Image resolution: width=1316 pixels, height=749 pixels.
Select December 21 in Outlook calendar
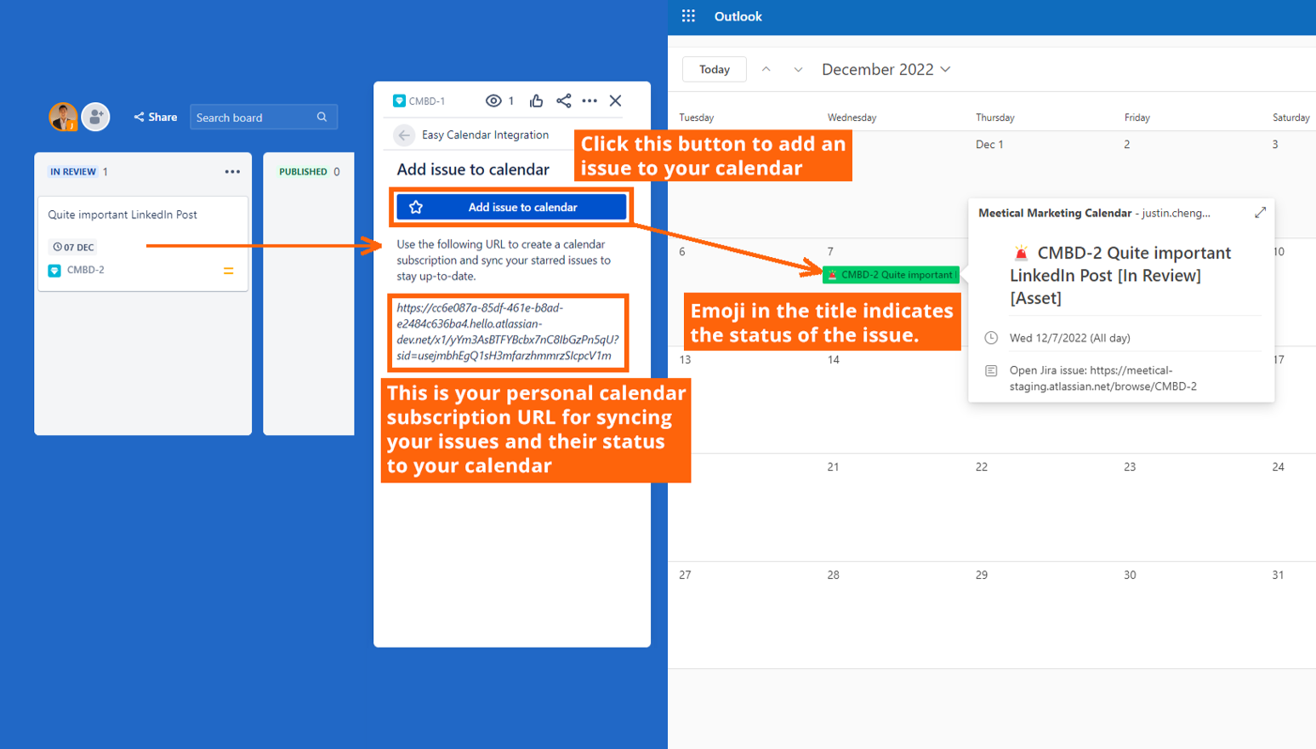(x=834, y=467)
